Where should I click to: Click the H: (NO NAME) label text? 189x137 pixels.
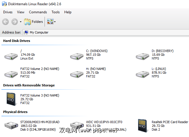click(96, 69)
